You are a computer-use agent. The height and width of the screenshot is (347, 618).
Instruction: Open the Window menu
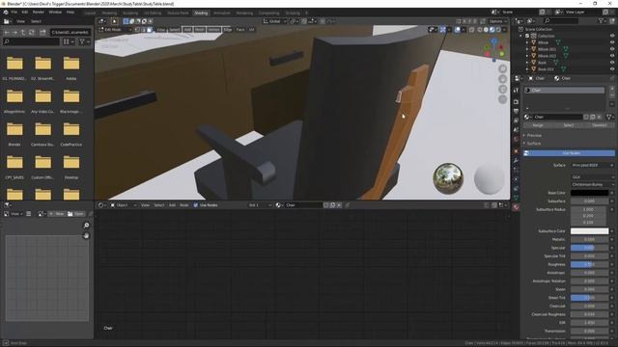click(x=55, y=13)
